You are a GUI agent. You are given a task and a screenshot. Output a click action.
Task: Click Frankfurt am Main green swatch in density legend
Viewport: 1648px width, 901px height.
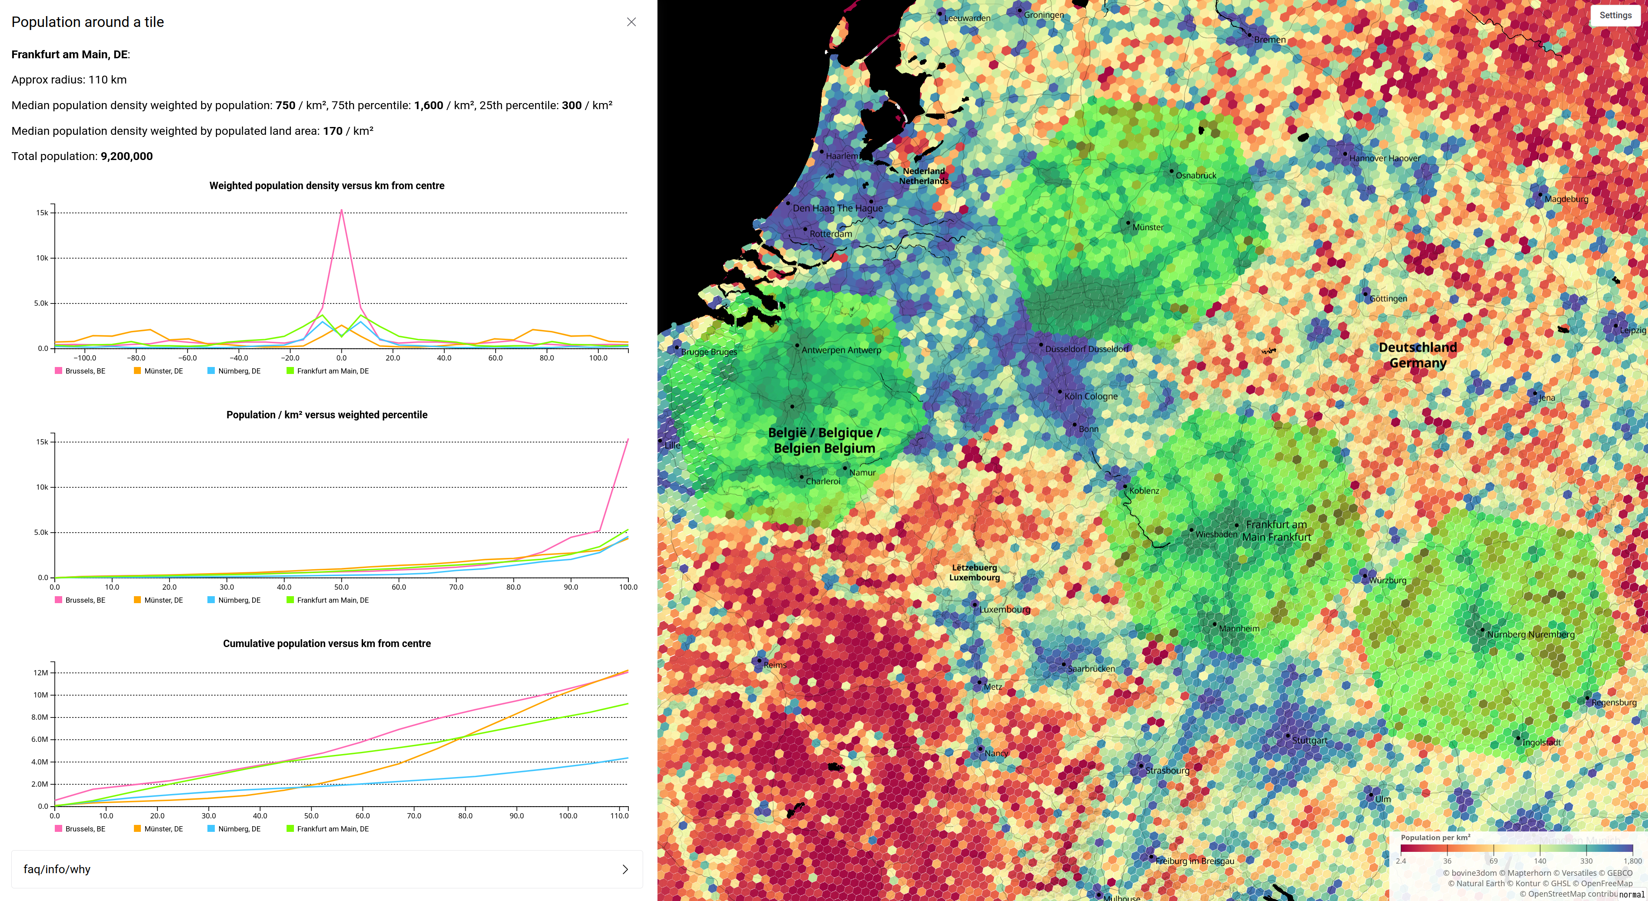pyautogui.click(x=290, y=371)
